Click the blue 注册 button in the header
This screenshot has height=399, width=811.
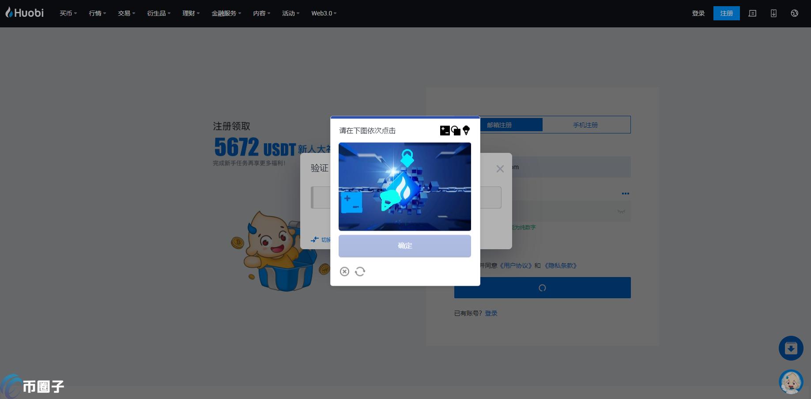[726, 13]
